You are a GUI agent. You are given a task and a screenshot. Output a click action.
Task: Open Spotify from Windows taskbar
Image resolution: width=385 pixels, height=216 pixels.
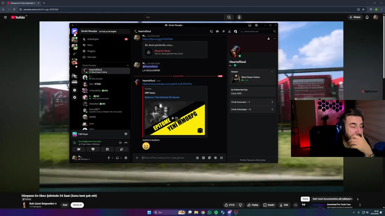point(216,212)
